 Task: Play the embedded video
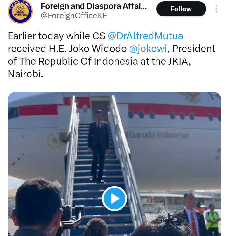pyautogui.click(x=114, y=198)
